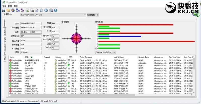Click the RSSI signal bar showing -43
Viewport: 201px width, 104px height.
tap(69, 83)
